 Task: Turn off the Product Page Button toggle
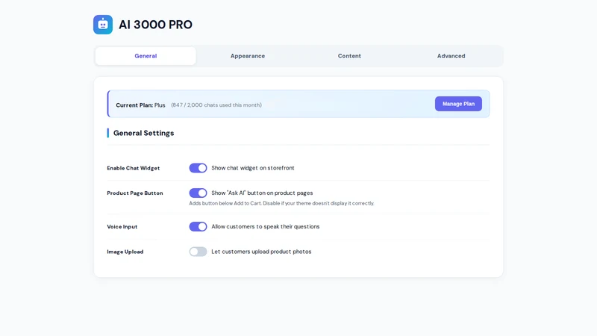click(x=198, y=193)
